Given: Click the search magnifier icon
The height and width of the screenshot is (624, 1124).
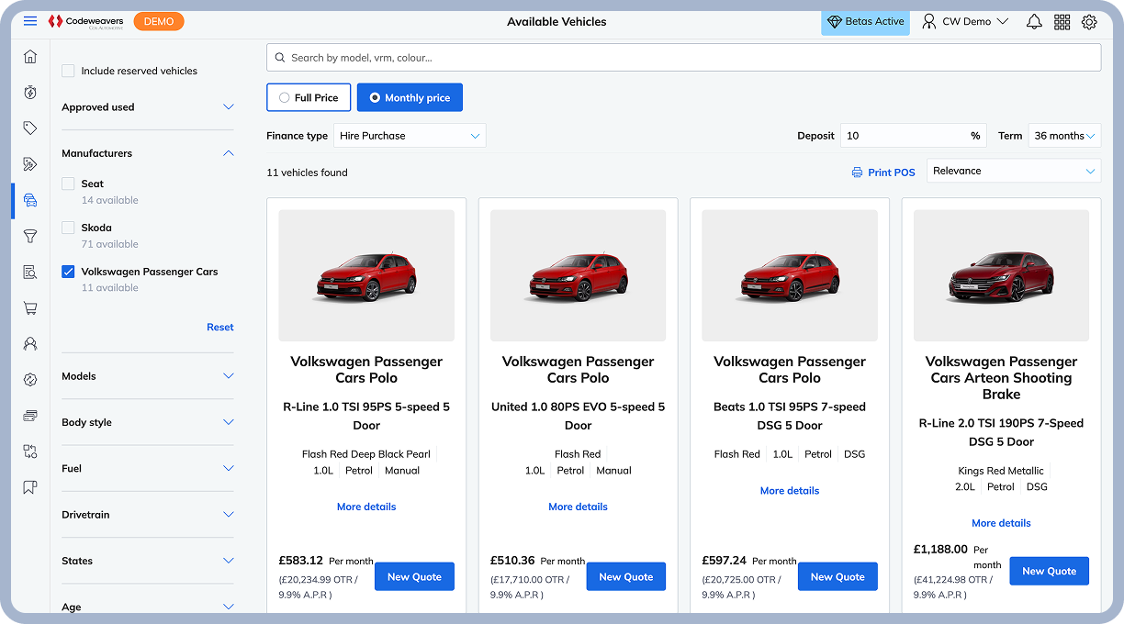Looking at the screenshot, I should (279, 58).
